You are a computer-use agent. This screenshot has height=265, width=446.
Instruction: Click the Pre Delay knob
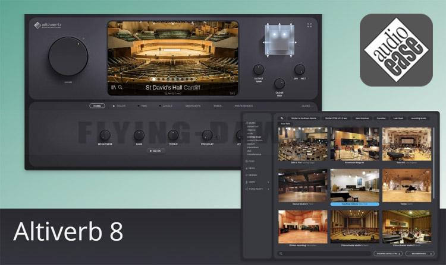click(x=207, y=135)
